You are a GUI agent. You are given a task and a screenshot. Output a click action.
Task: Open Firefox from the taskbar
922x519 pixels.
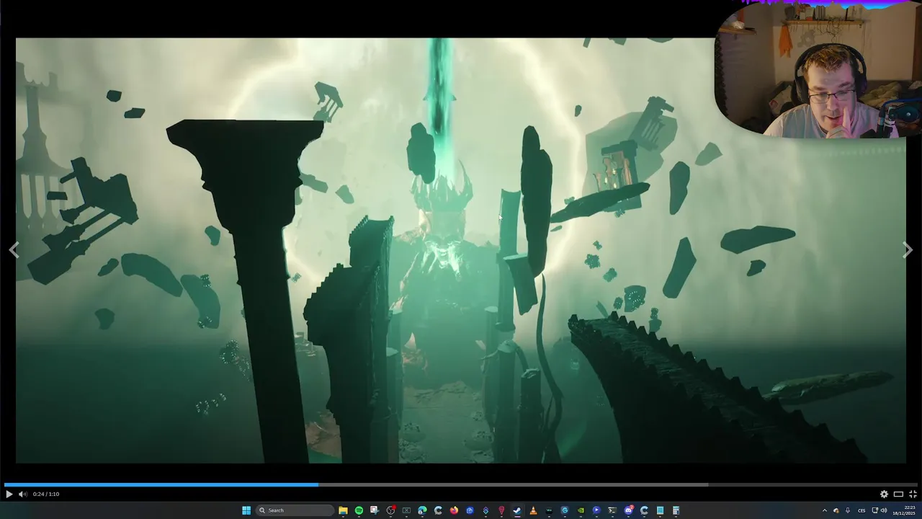[454, 510]
